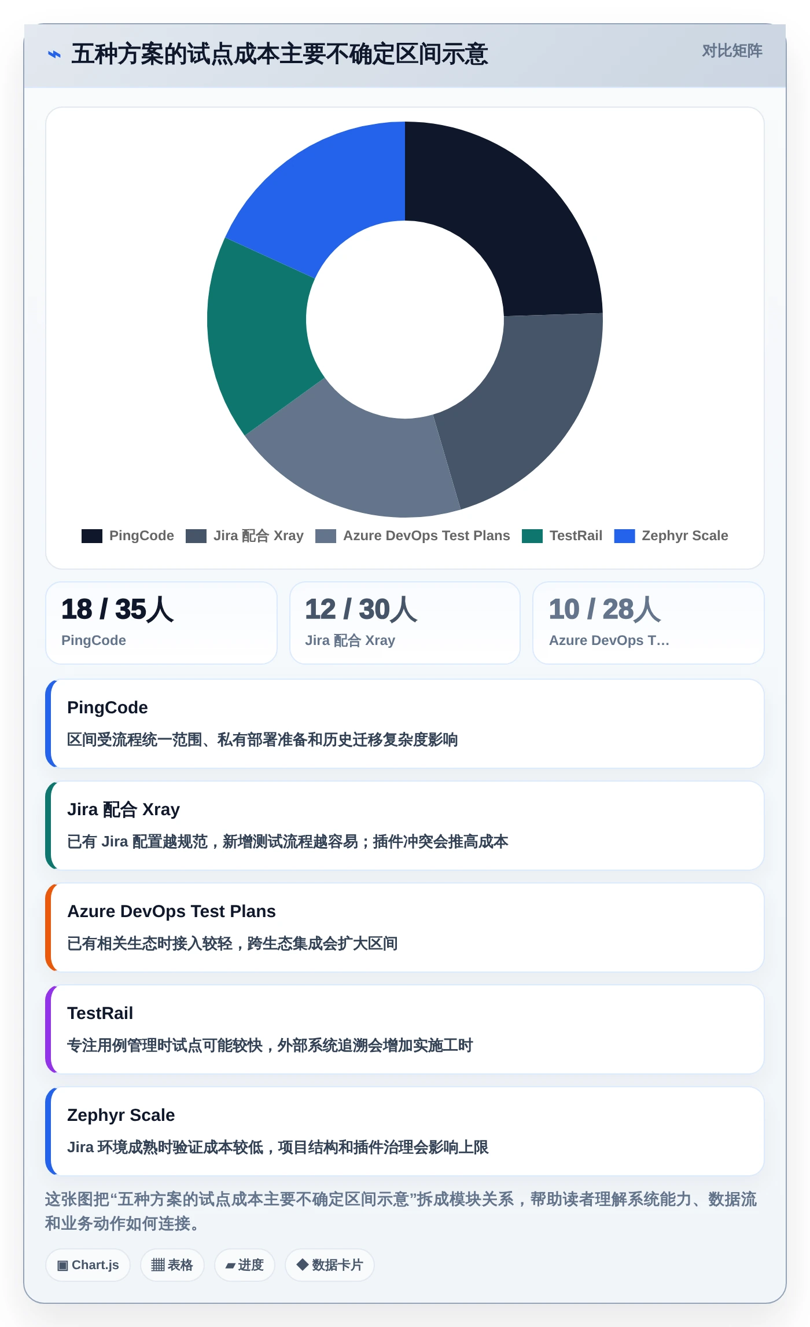Viewport: 810px width, 1327px height.
Task: Click the PingCode legend label
Action: point(142,536)
